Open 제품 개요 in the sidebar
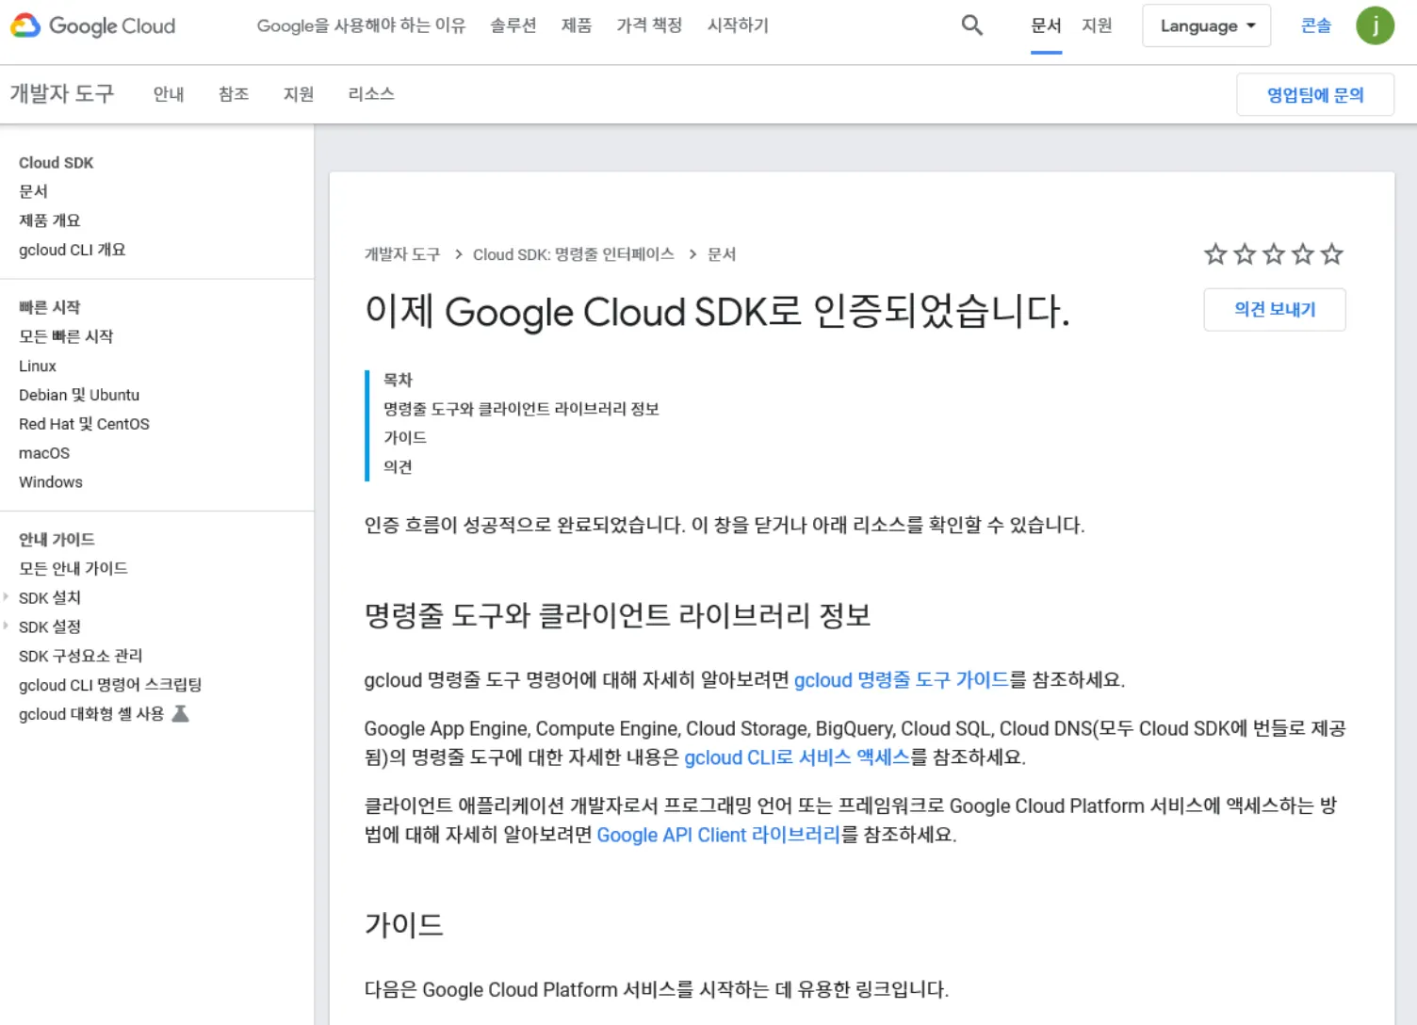 (50, 220)
